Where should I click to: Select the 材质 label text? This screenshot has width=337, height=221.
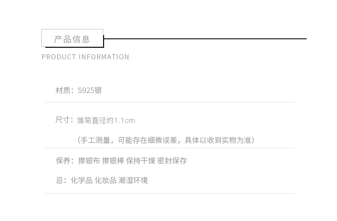(63, 90)
